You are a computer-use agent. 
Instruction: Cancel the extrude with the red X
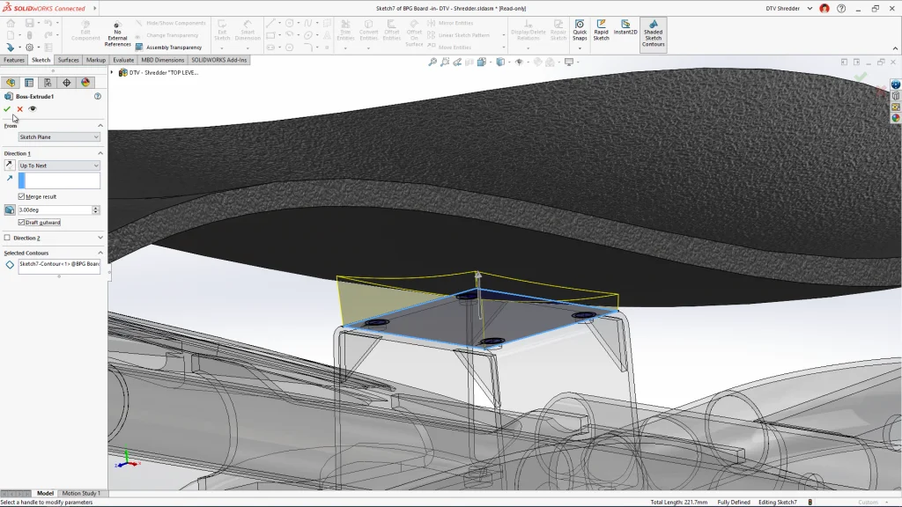point(19,109)
